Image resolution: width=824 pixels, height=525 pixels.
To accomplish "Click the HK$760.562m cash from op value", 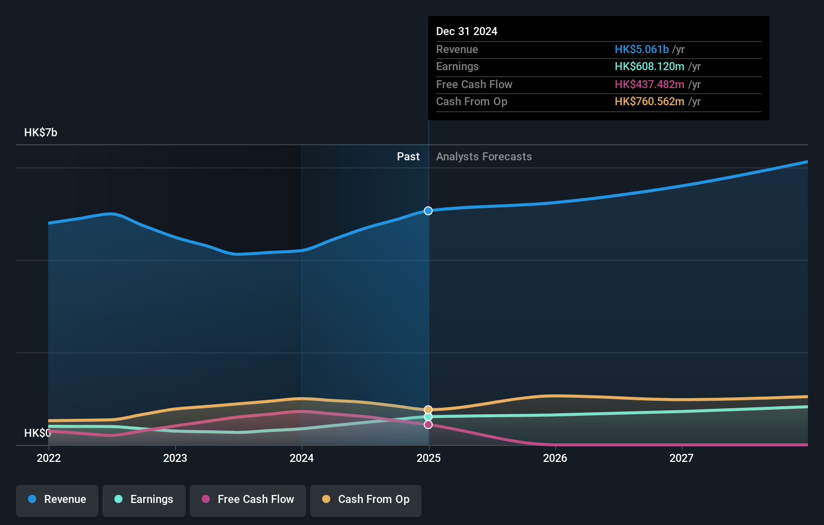I will (x=649, y=101).
